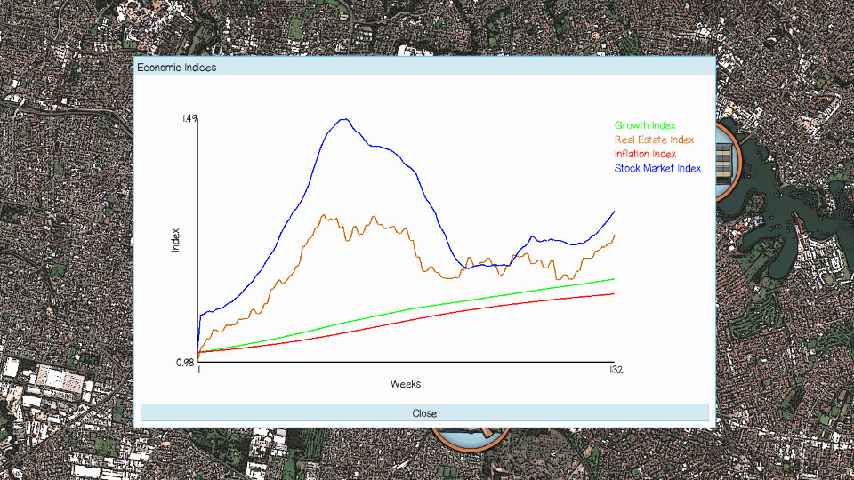Click the right end of the orange real estate line
Image resolution: width=854 pixels, height=480 pixels.
click(614, 236)
